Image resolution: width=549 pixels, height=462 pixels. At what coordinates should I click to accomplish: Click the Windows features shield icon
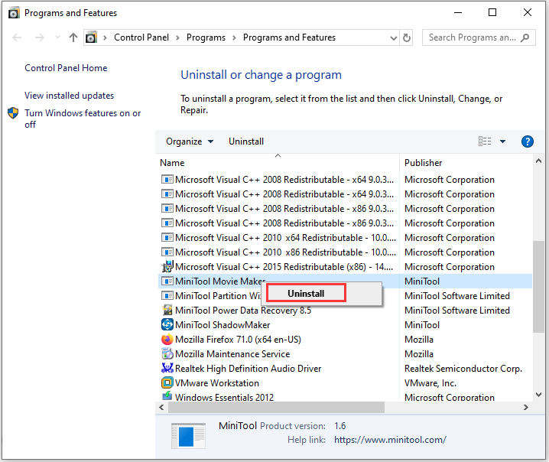13,112
